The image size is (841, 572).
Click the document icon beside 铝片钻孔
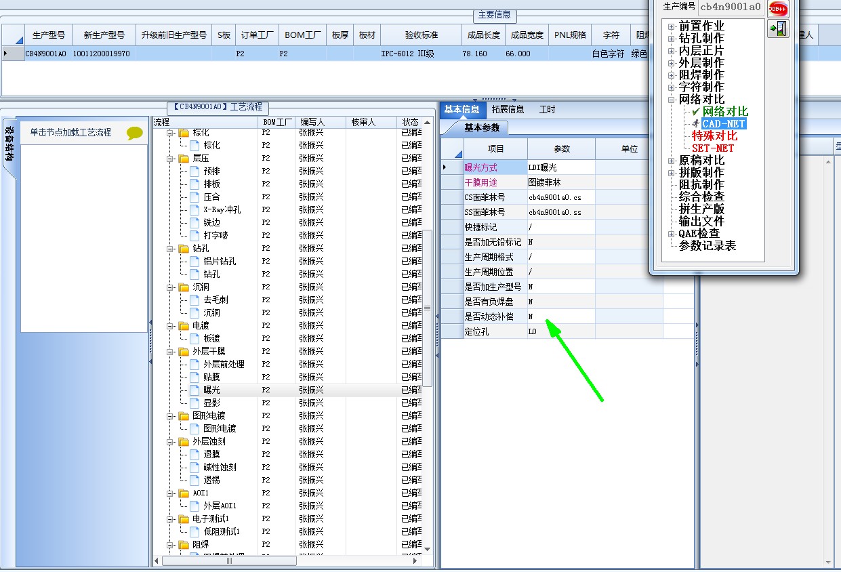195,261
